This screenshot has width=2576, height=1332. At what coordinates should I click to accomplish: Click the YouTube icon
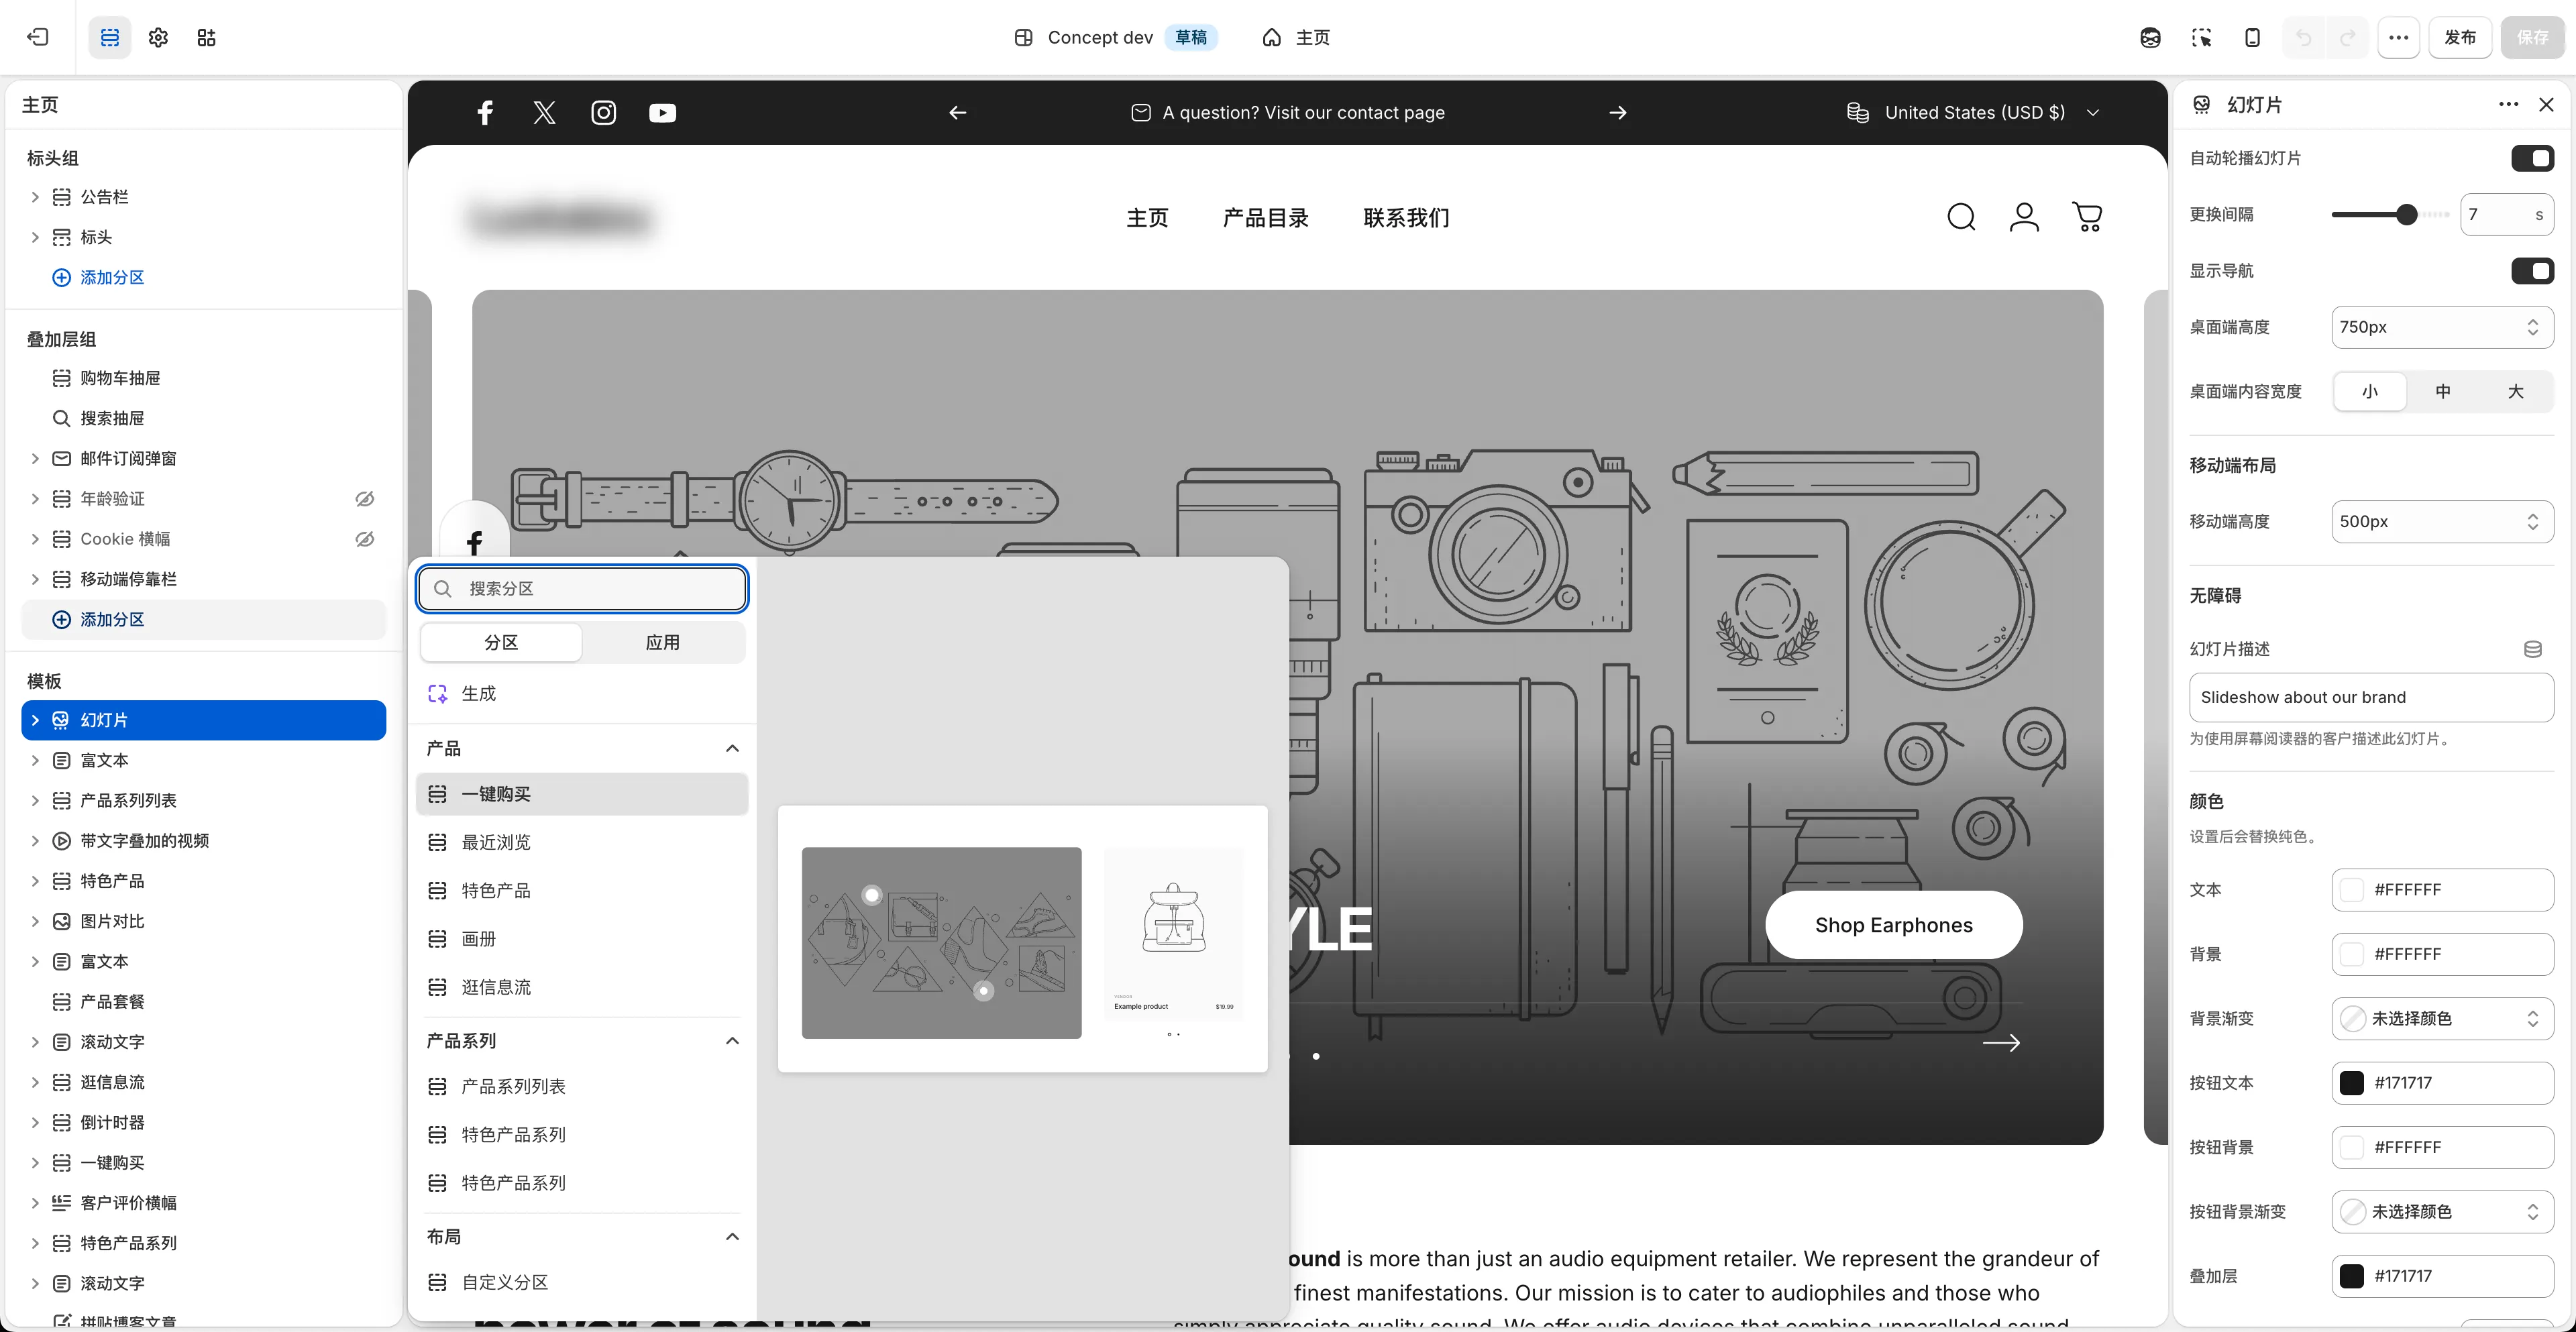662,112
